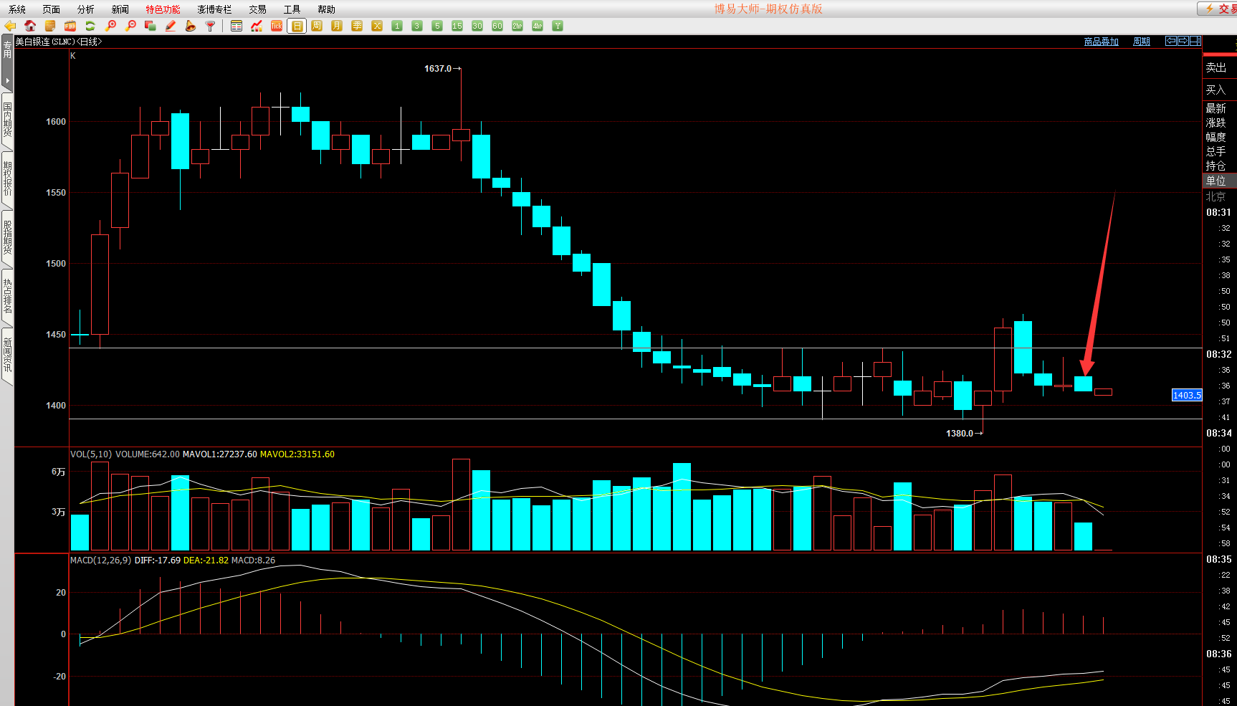Switch to weekly period 周

coord(317,26)
